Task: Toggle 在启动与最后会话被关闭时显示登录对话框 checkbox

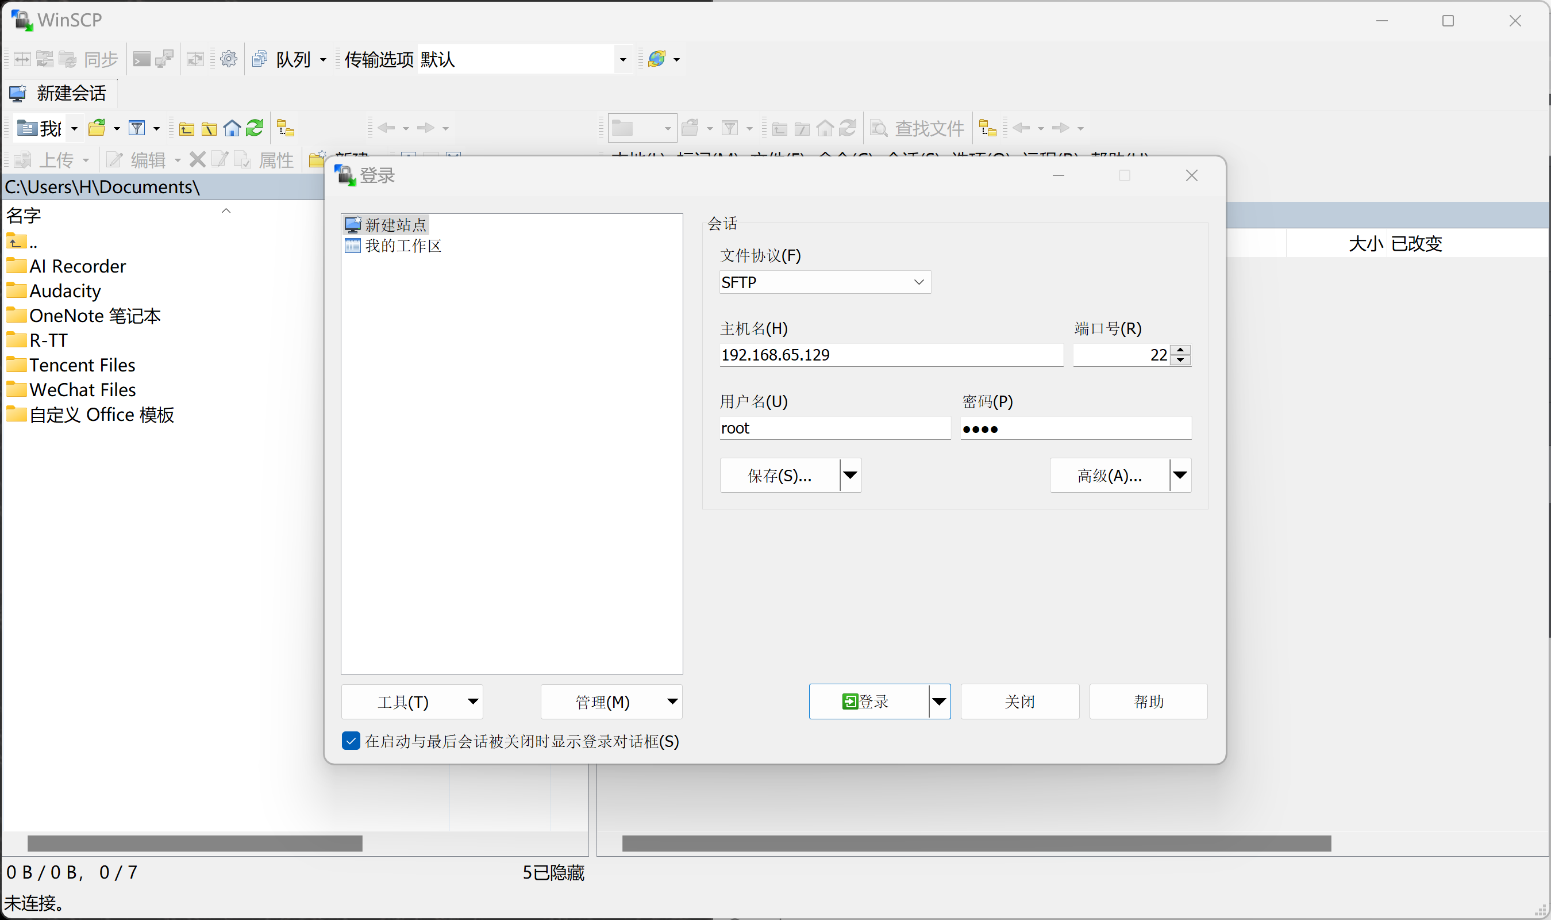Action: tap(351, 741)
